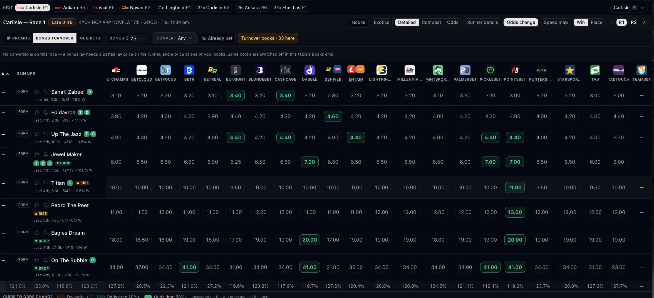
Task: Switch to Place odds
Action: tap(596, 22)
